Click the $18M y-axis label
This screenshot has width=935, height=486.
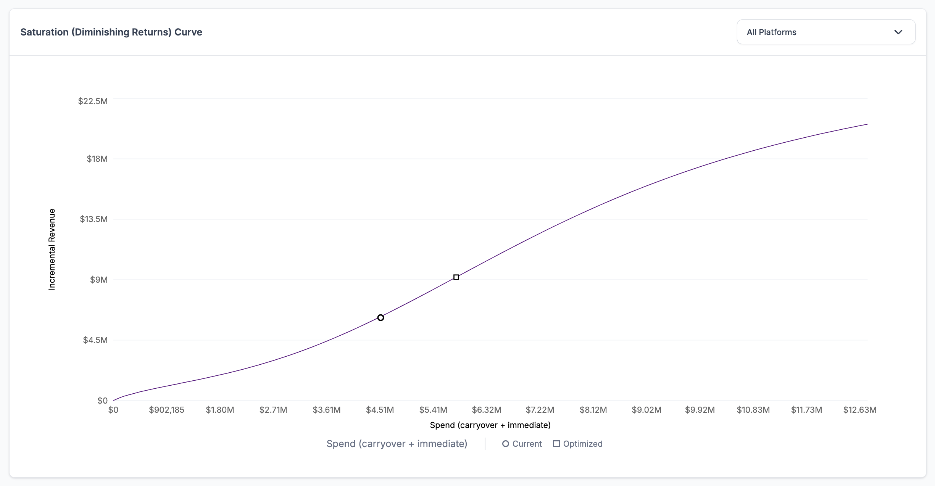pos(97,159)
